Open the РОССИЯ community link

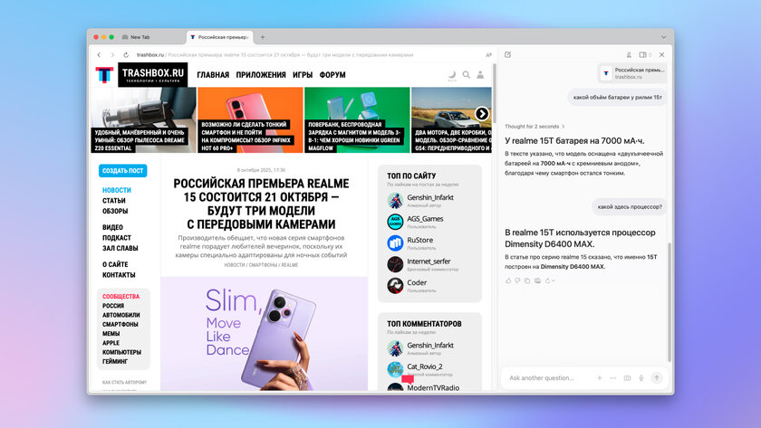click(113, 306)
